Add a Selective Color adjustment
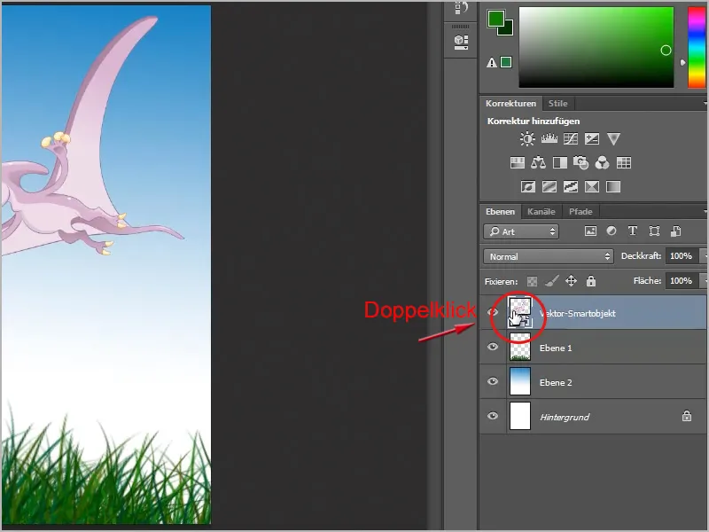 pos(592,186)
